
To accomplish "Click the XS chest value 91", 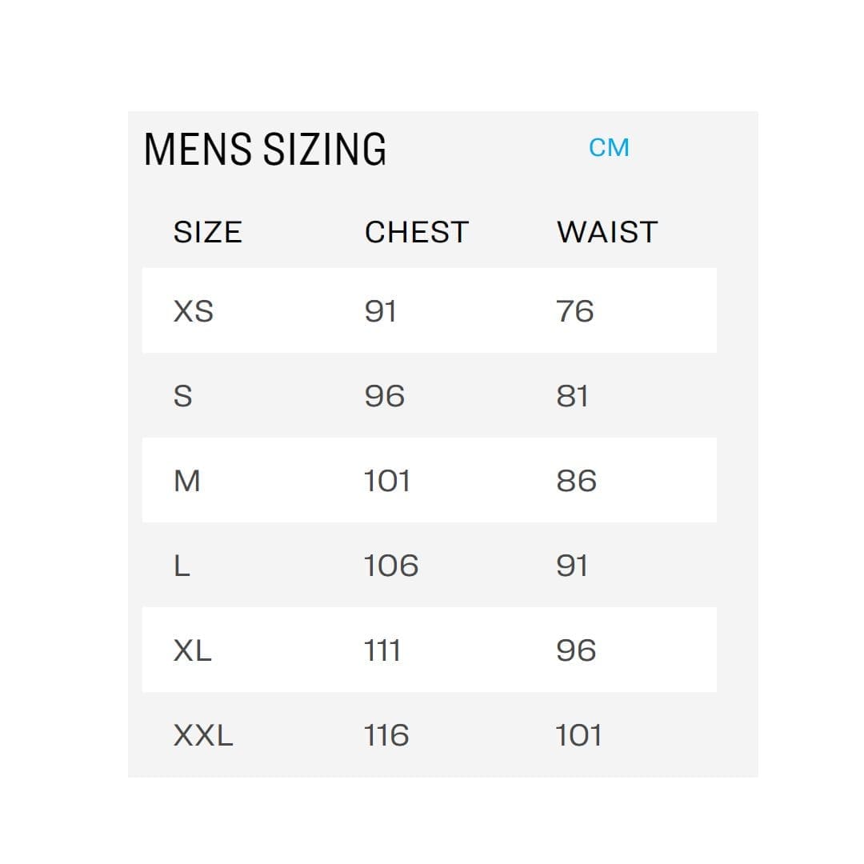I will pyautogui.click(x=380, y=311).
